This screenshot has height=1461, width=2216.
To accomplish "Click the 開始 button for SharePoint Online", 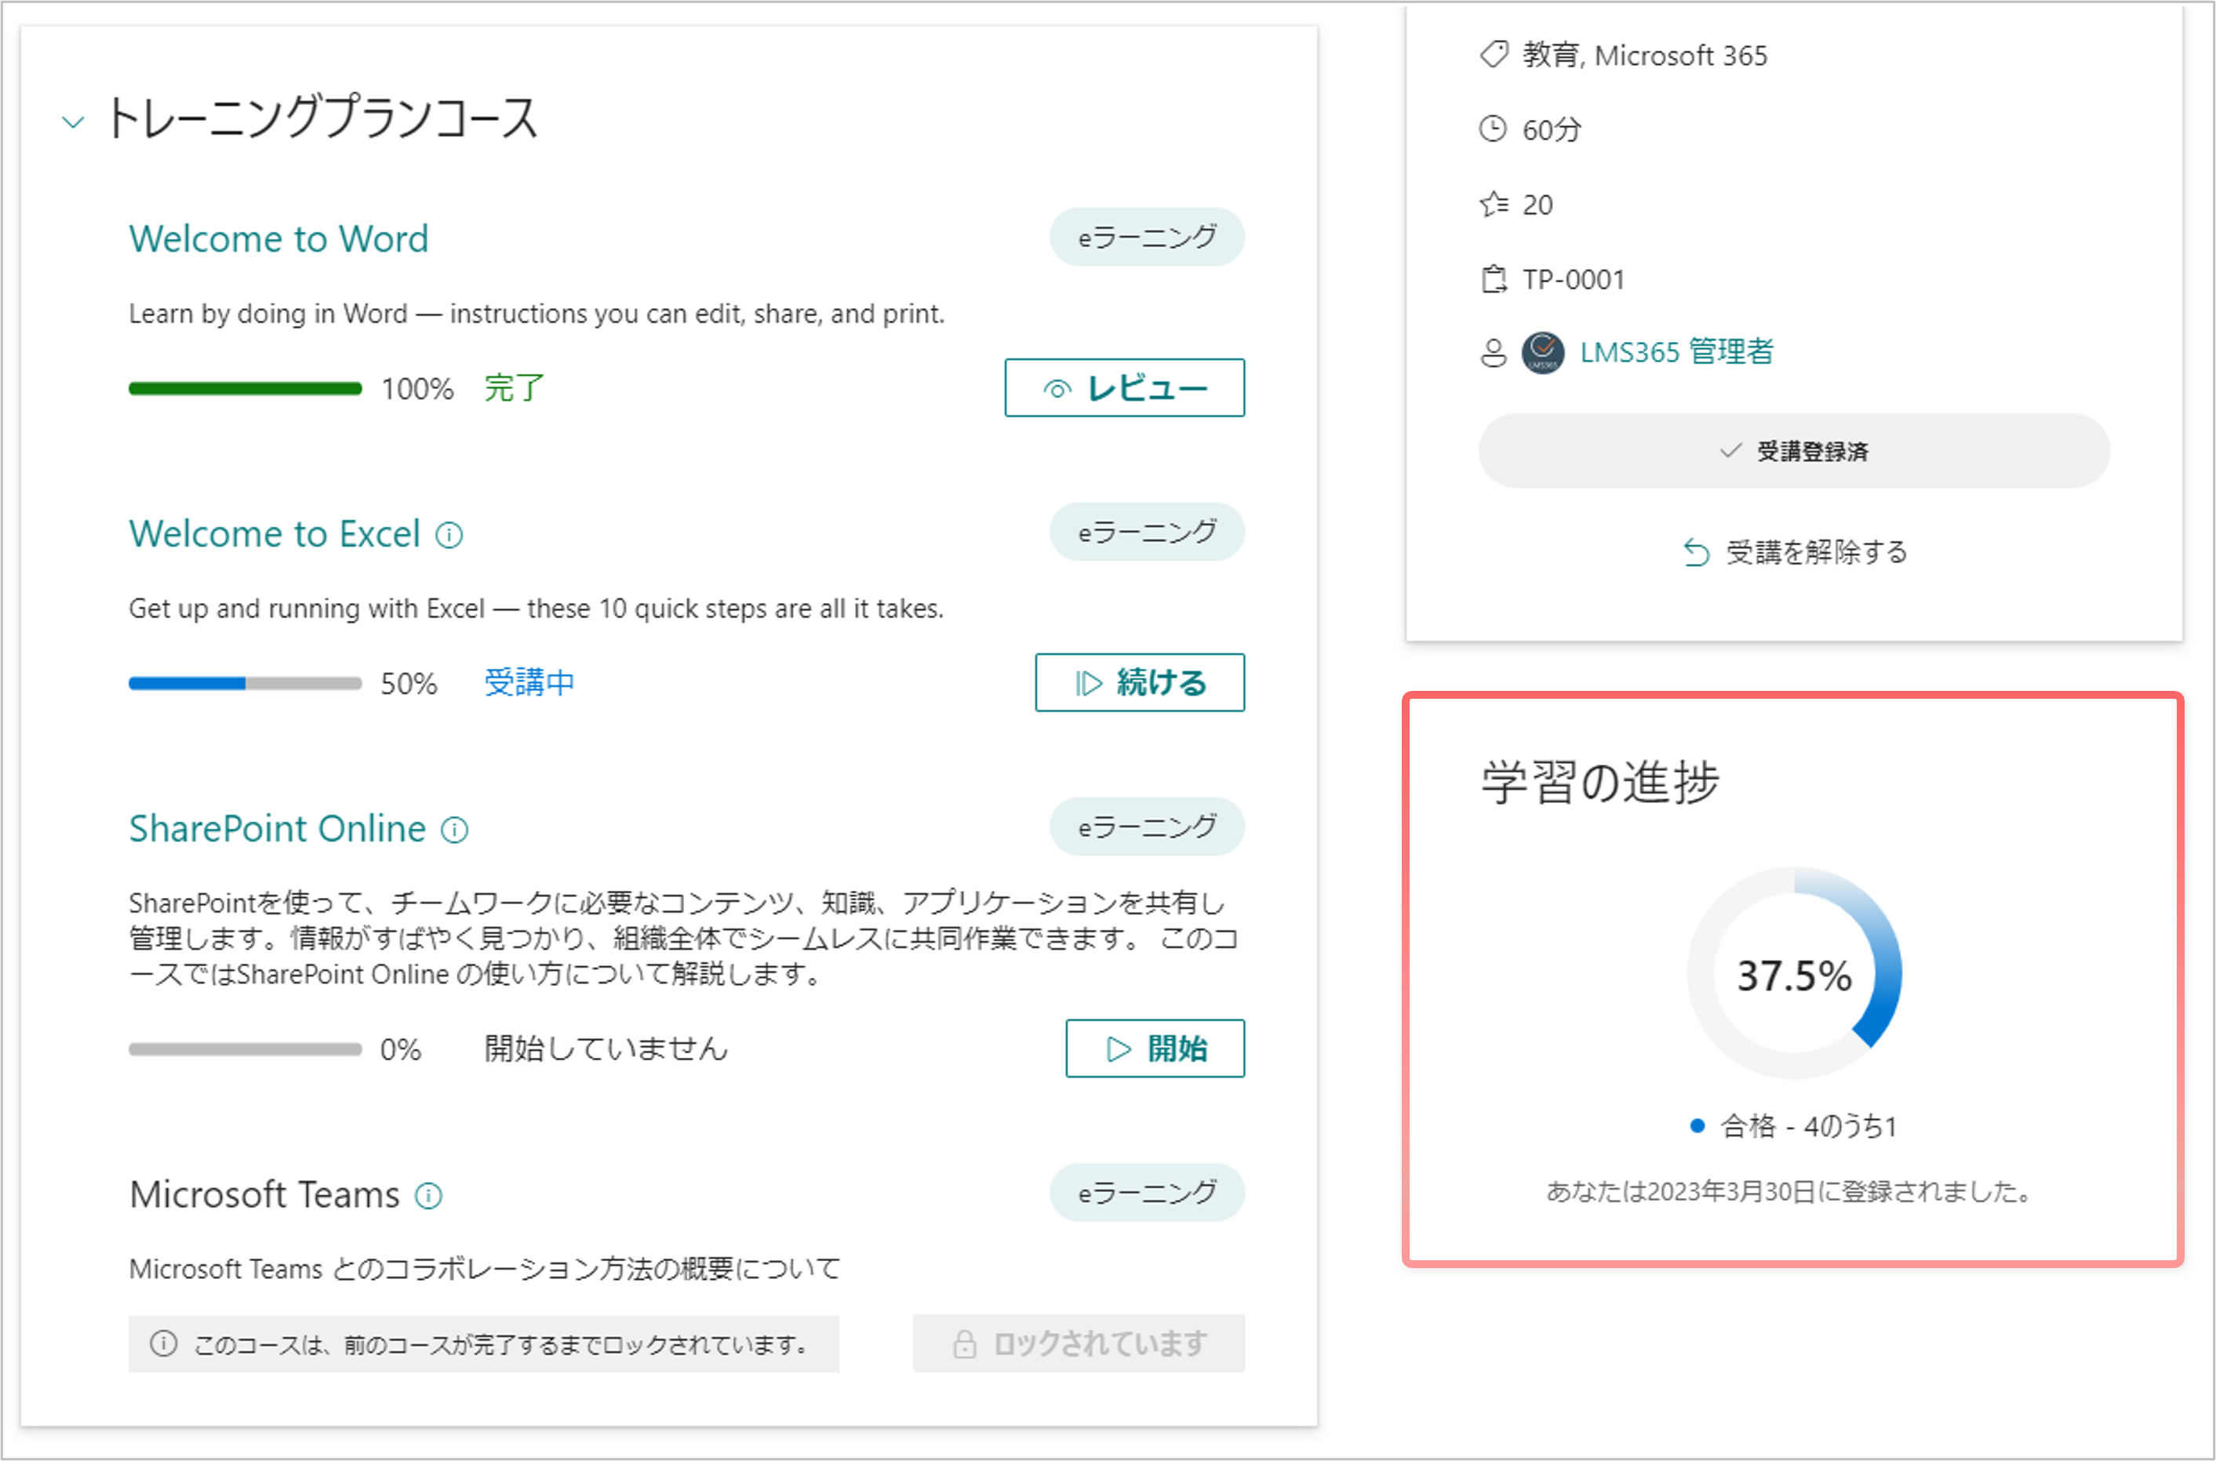I will 1155,1049.
